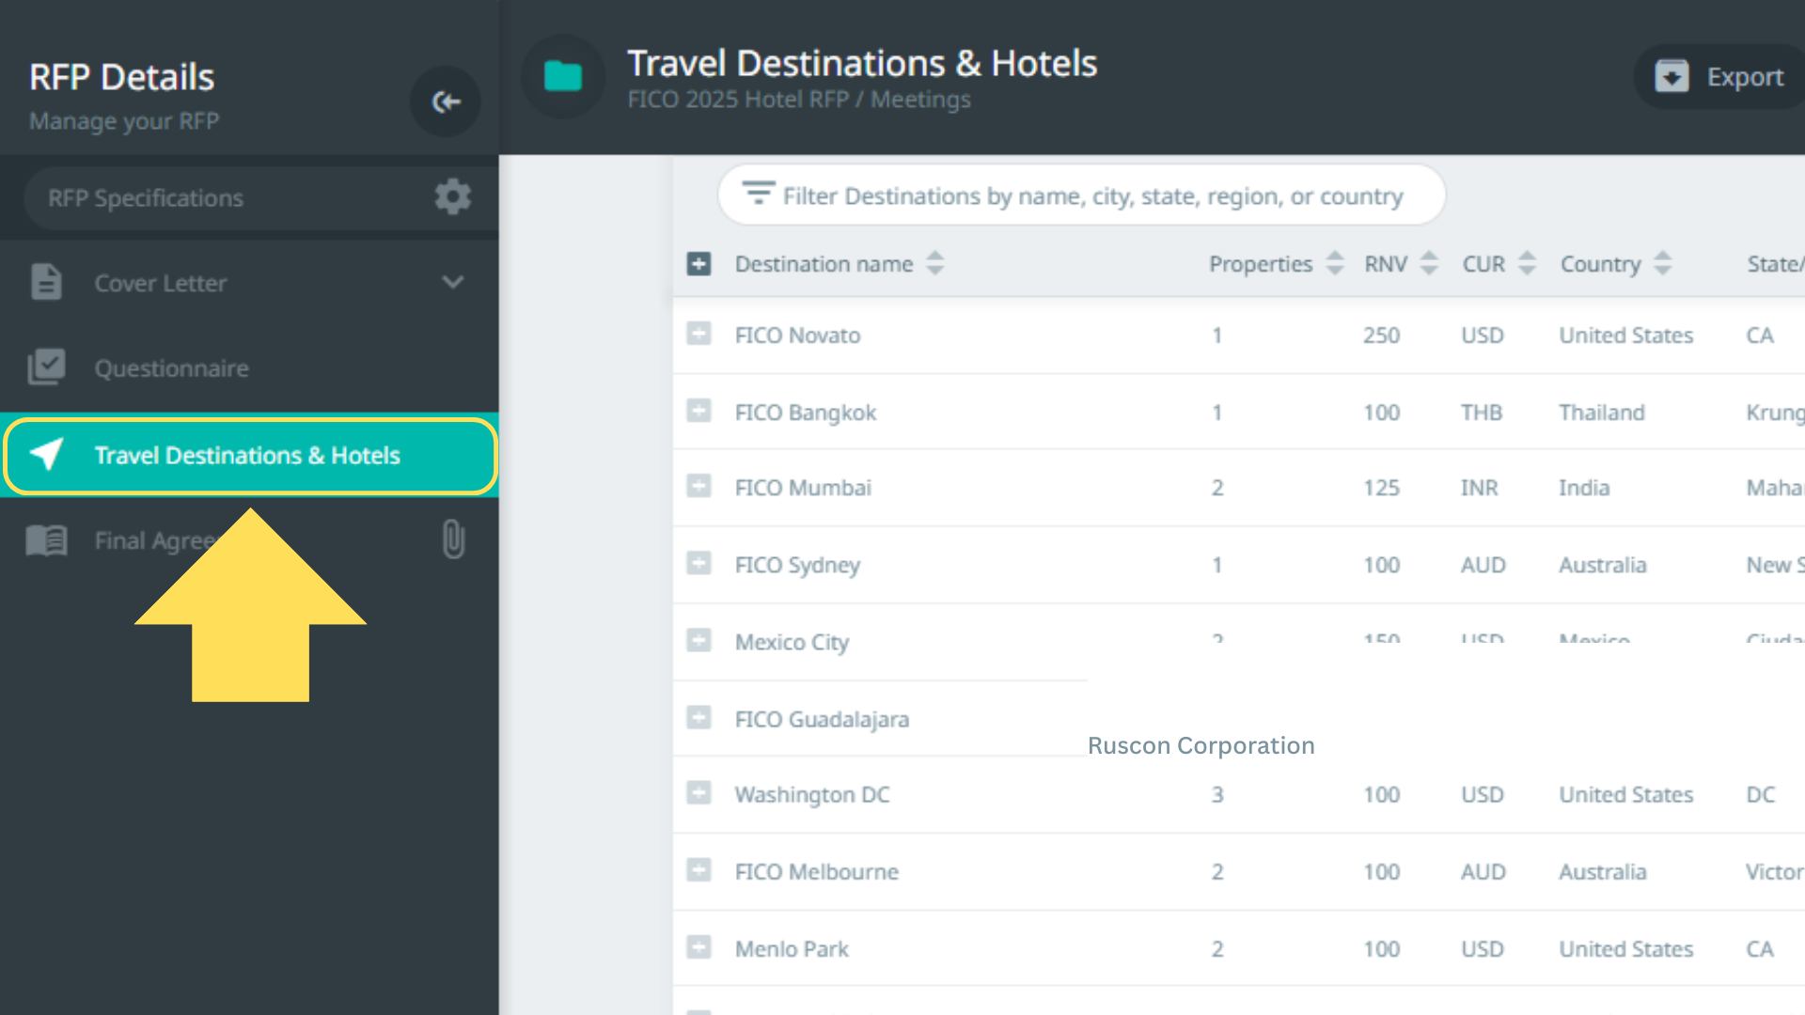Screen dimensions: 1805x1015
Task: Click the Questionnaire checklist icon
Action: [x=46, y=367]
